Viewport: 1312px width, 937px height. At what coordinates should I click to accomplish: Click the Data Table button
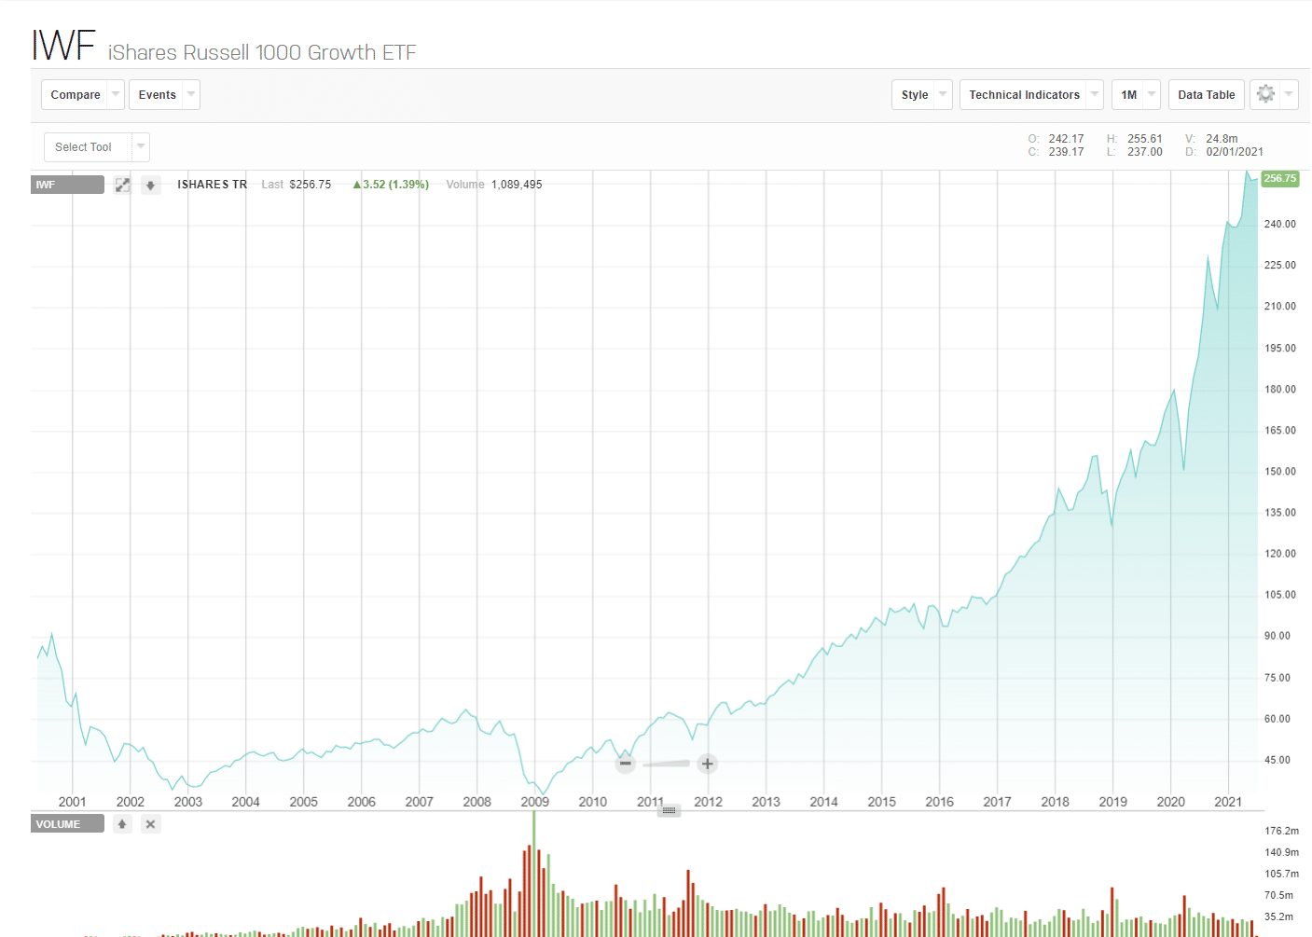pyautogui.click(x=1206, y=94)
